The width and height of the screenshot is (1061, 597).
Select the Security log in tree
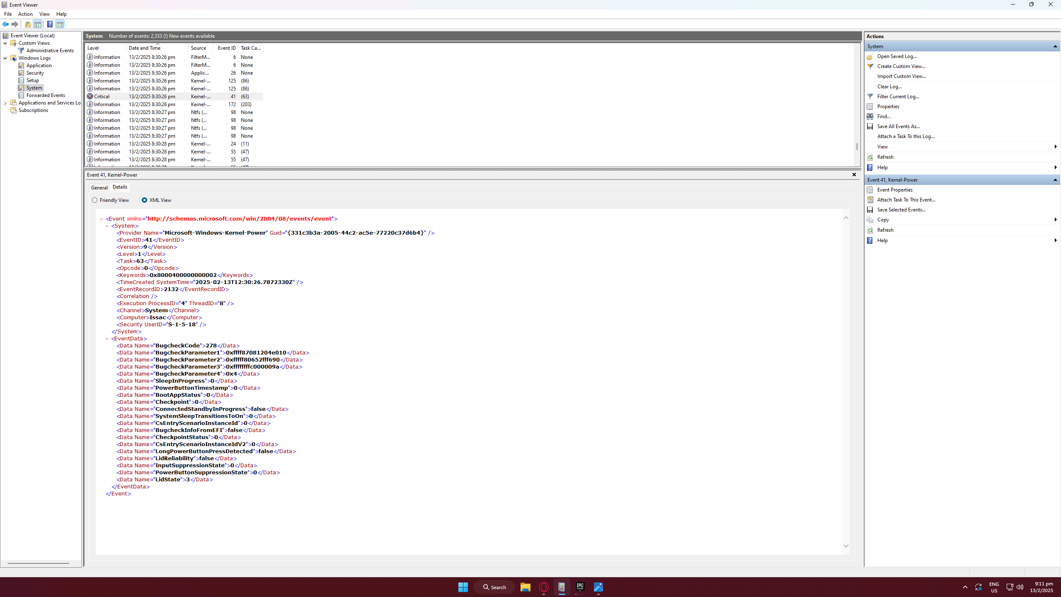click(35, 73)
